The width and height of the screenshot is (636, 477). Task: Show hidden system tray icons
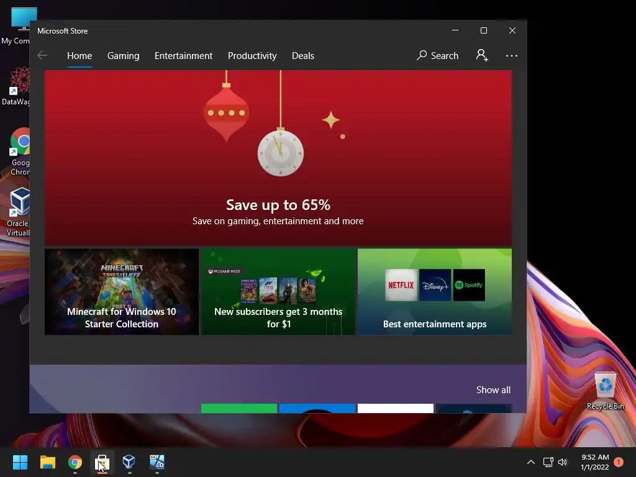[530, 462]
